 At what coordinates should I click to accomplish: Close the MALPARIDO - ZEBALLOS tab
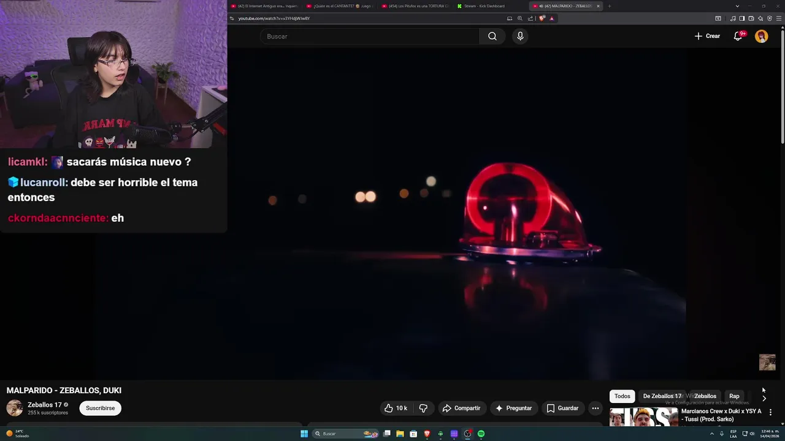click(598, 6)
